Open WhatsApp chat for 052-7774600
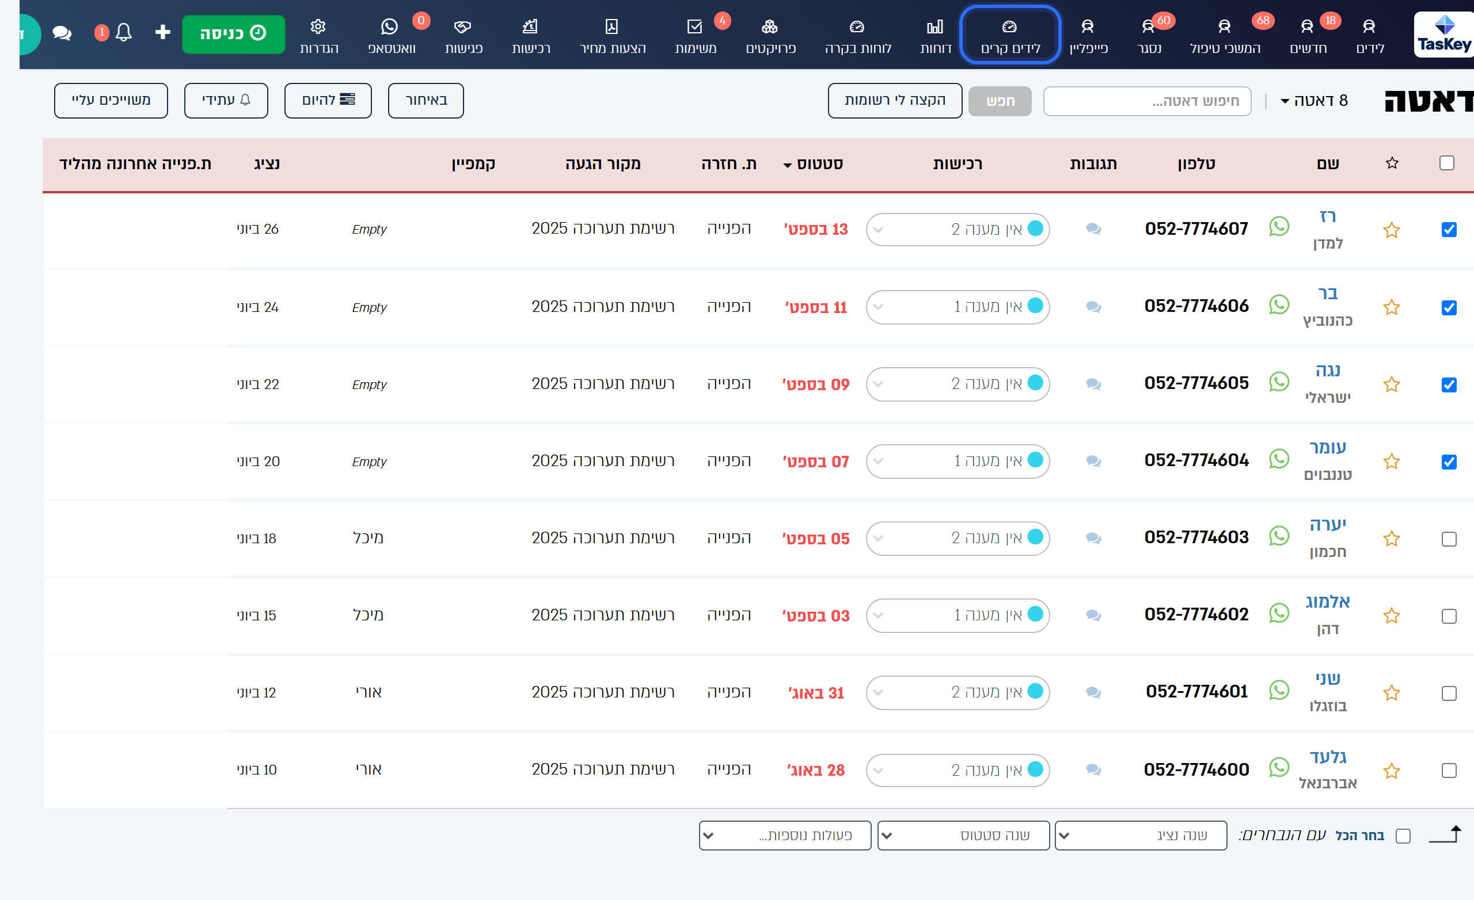1474x900 pixels. (x=1278, y=768)
